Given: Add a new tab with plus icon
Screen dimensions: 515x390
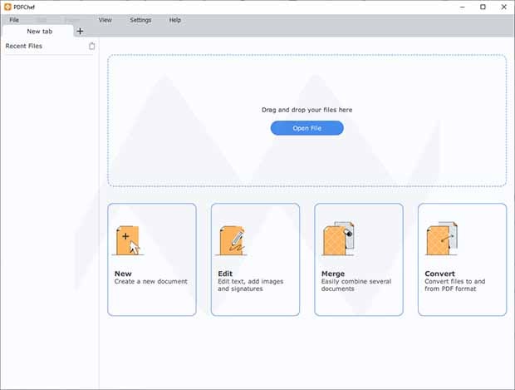Looking at the screenshot, I should [x=80, y=31].
